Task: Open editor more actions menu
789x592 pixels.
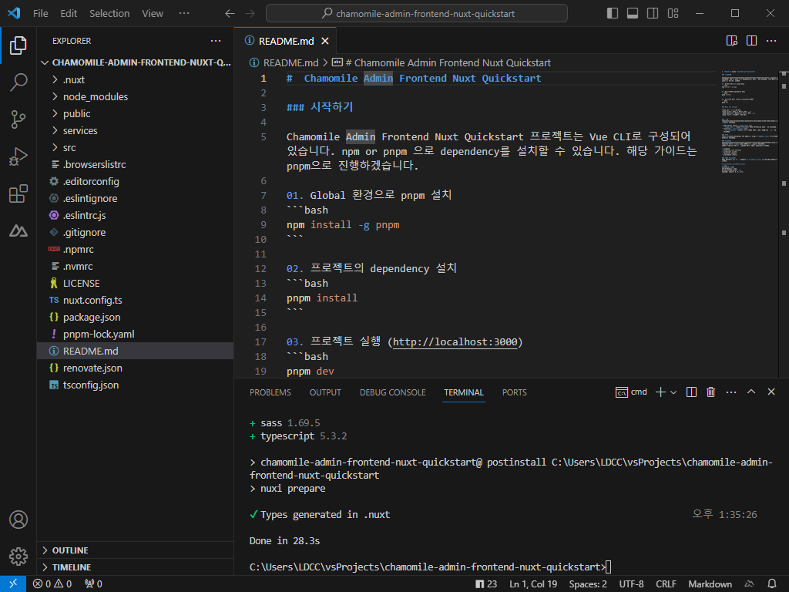Action: (771, 41)
